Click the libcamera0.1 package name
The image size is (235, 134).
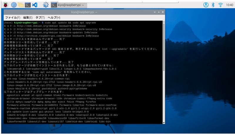pos(16,69)
